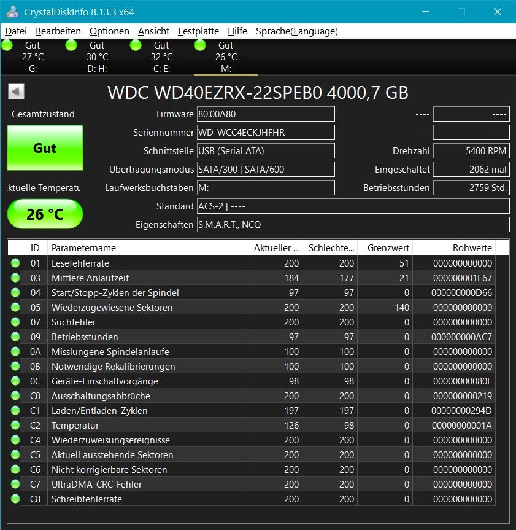Close the CrystalDiskInfo window

(x=498, y=12)
